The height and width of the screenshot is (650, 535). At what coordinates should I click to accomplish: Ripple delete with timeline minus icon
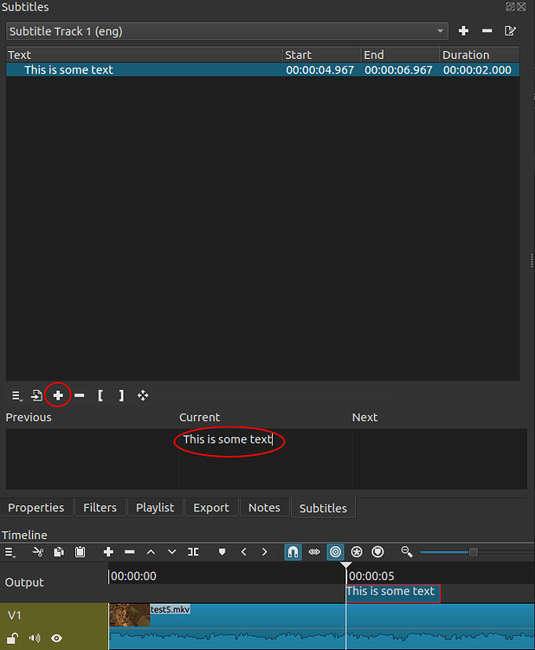point(130,552)
